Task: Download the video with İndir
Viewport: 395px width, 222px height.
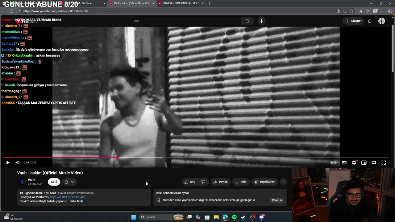Action: point(241,182)
